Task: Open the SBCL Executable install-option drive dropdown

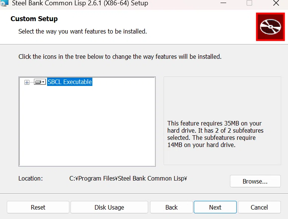Action: pyautogui.click(x=40, y=82)
